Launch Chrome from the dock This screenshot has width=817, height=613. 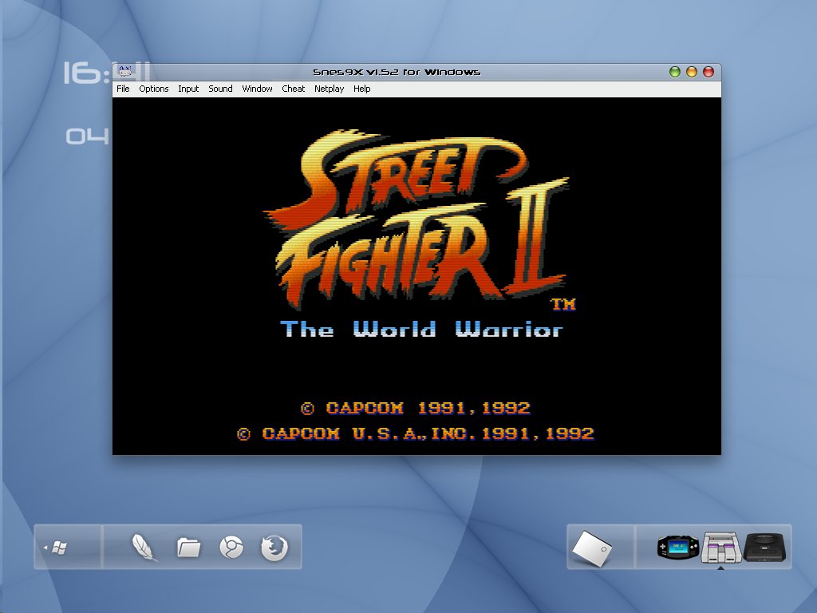pos(231,548)
